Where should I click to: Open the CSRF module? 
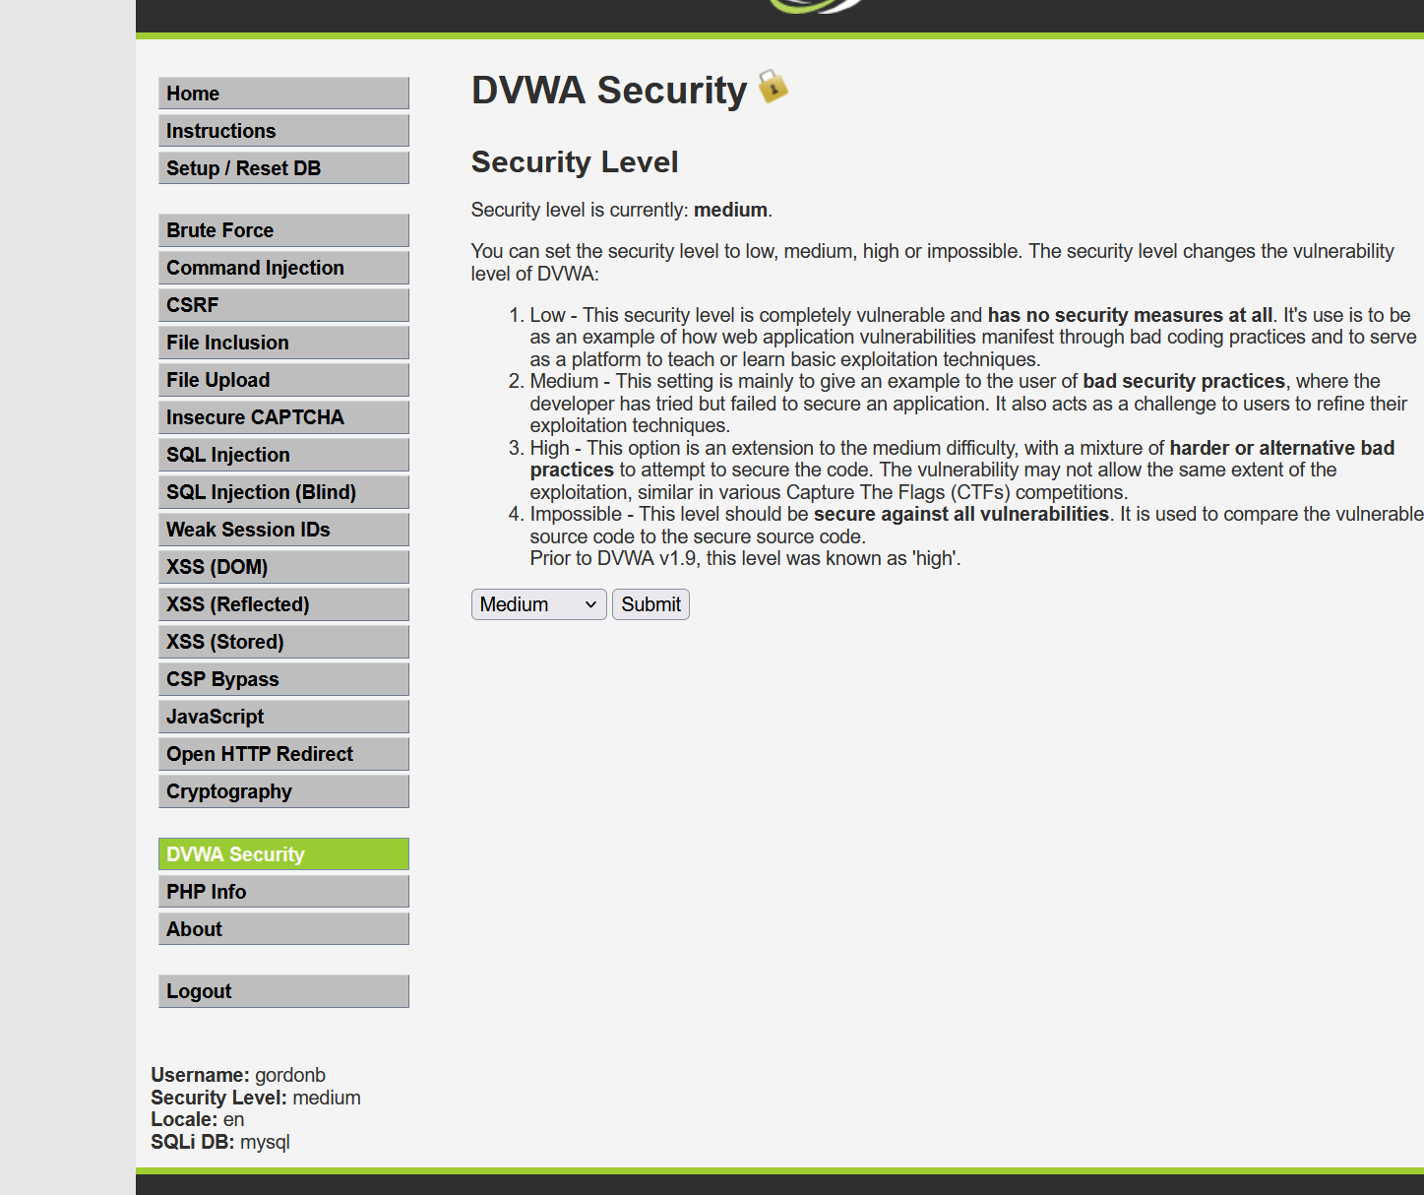pyautogui.click(x=283, y=305)
